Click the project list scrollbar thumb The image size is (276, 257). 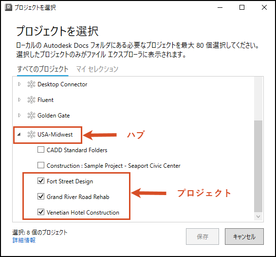258,166
